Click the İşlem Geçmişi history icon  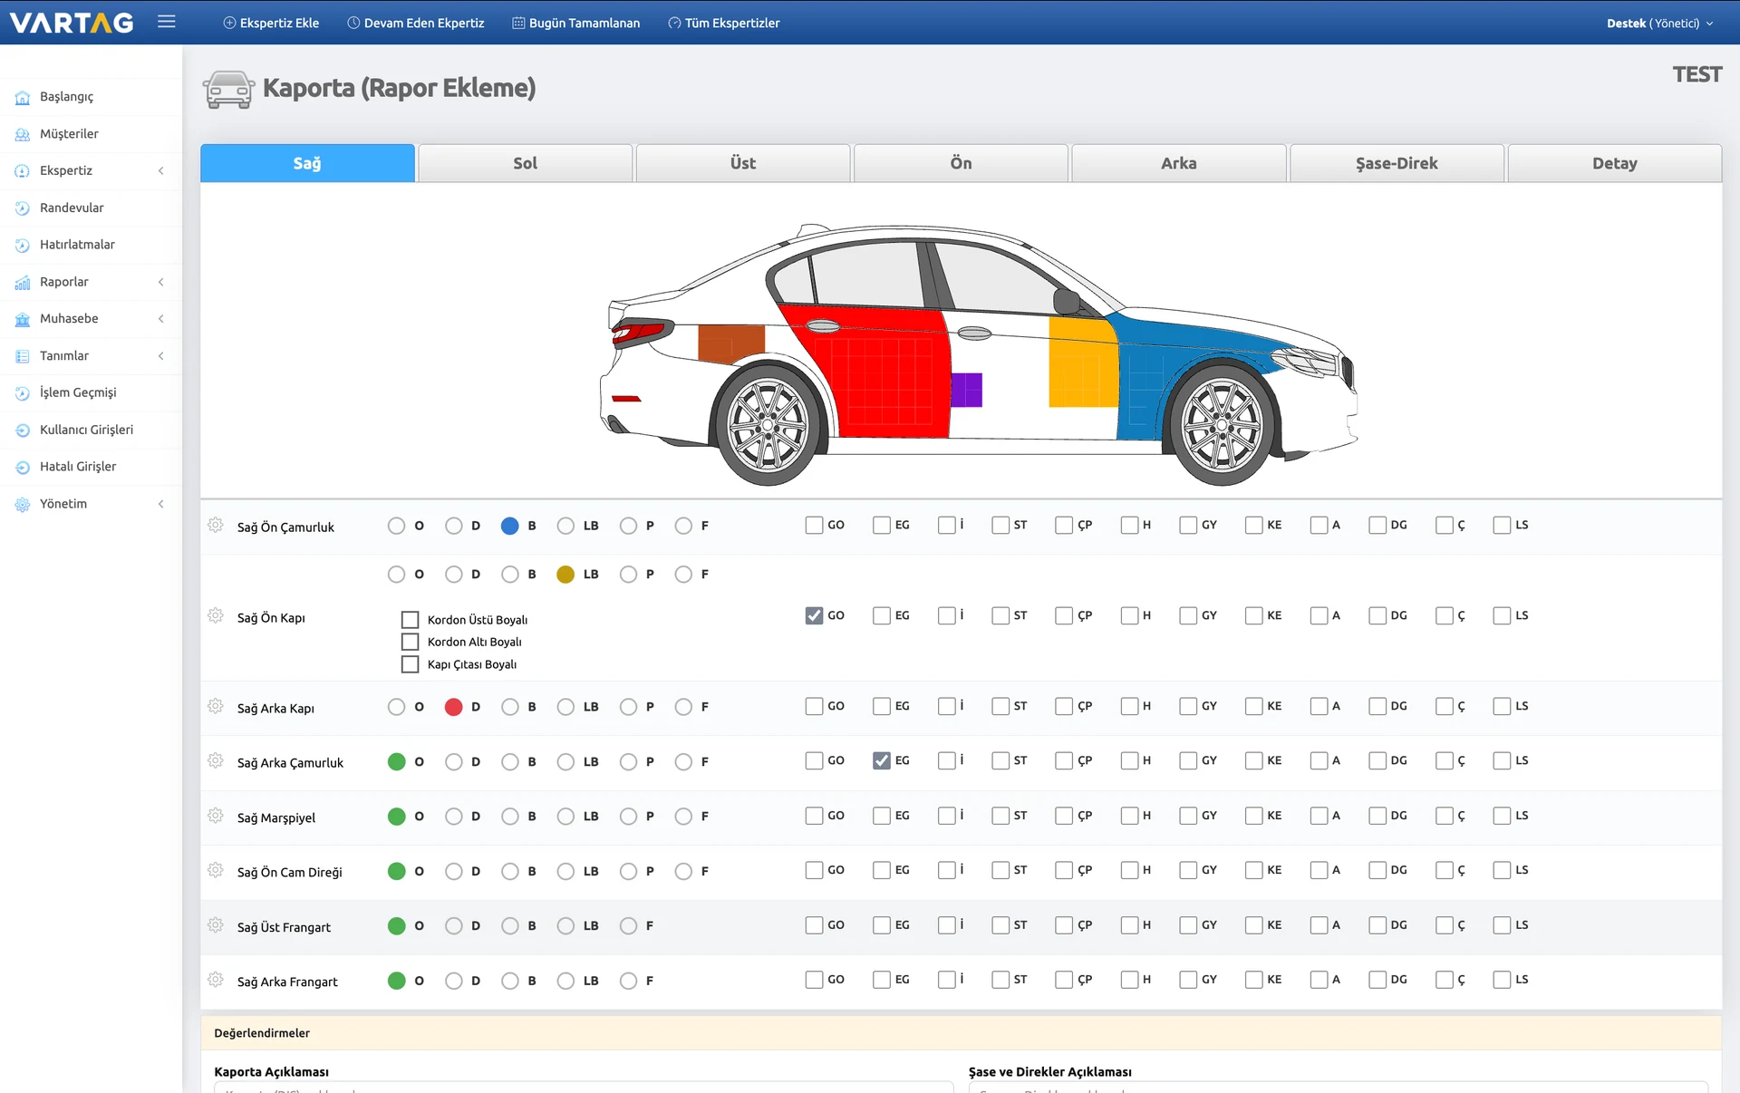23,392
